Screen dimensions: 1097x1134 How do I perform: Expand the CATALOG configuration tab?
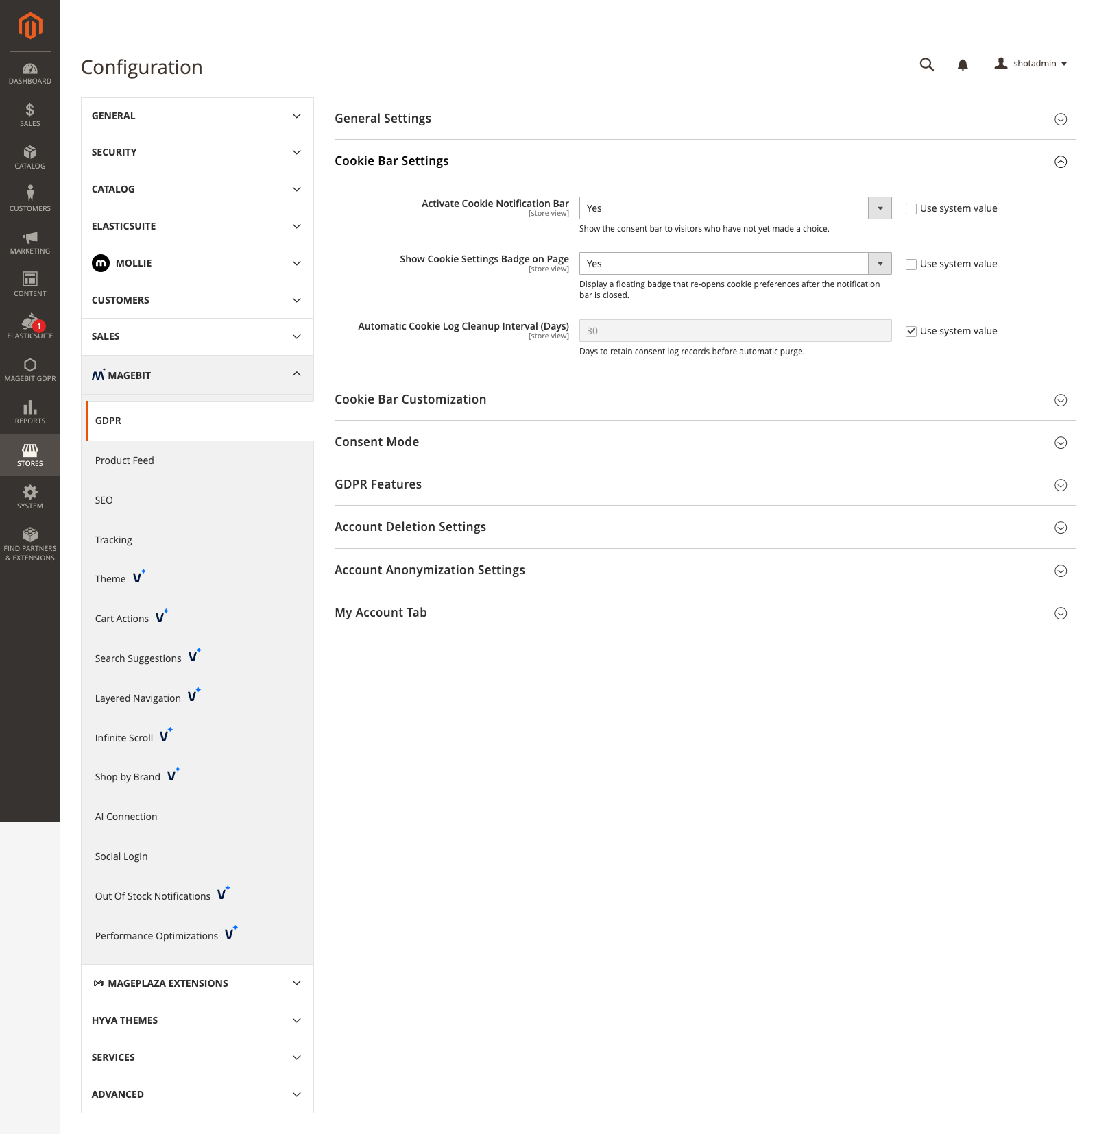coord(197,189)
